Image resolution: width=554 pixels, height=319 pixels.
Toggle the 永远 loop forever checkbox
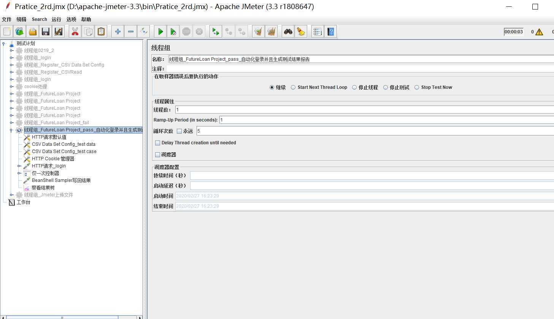179,131
